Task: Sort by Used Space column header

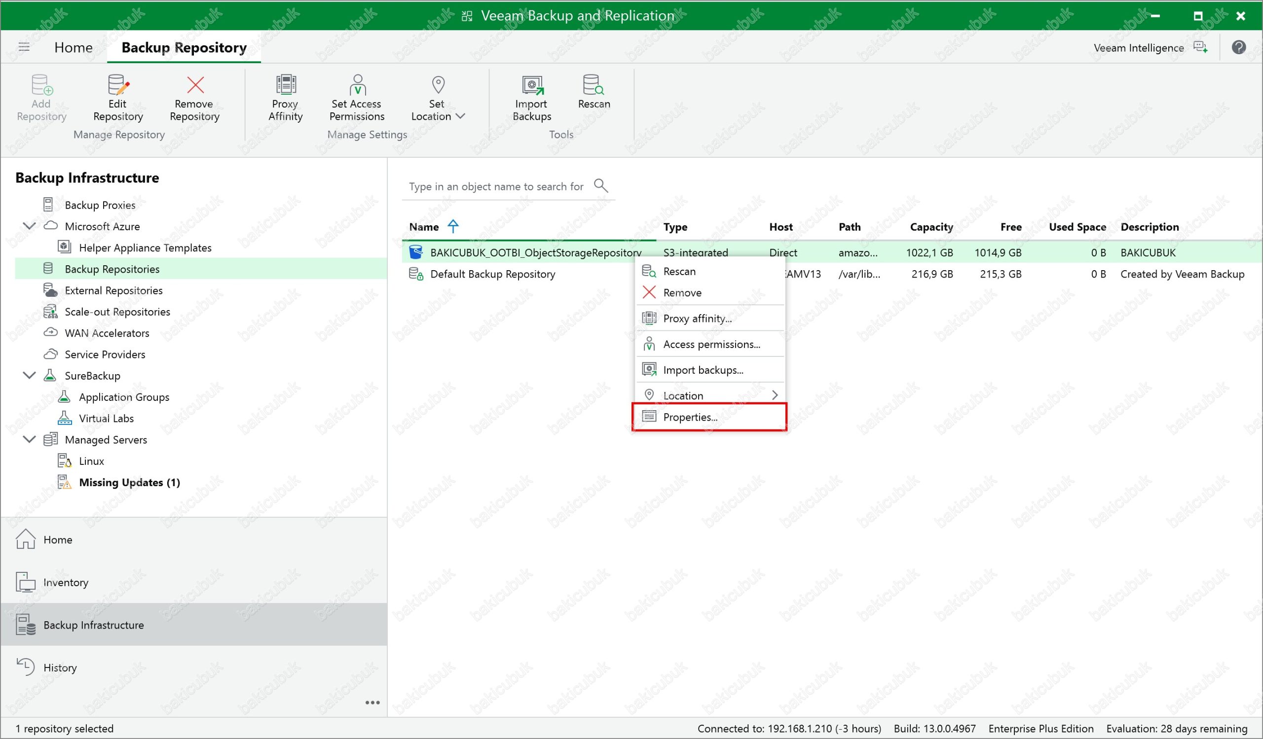Action: coord(1077,227)
